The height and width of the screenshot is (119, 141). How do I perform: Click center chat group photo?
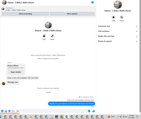click(x=48, y=25)
